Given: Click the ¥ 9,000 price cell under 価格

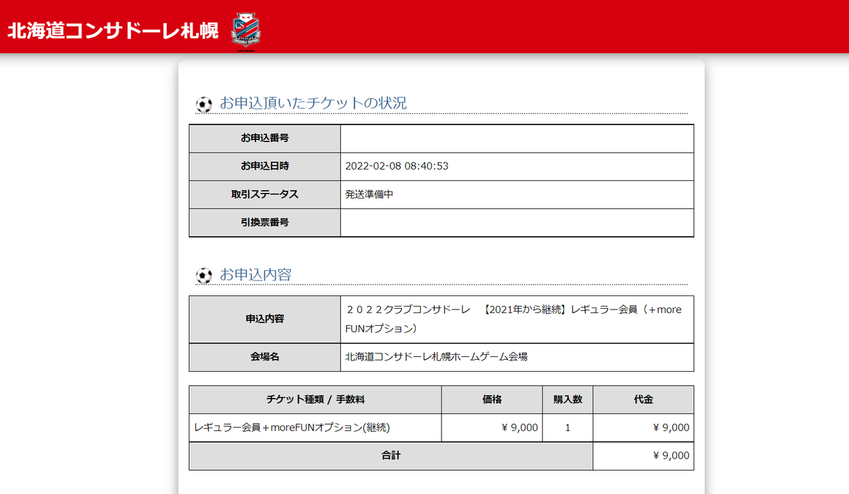Looking at the screenshot, I should [x=492, y=428].
